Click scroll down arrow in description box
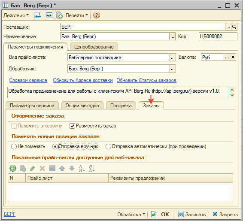Image resolution: width=243 pixels, height=221 pixels. (x=232, y=95)
